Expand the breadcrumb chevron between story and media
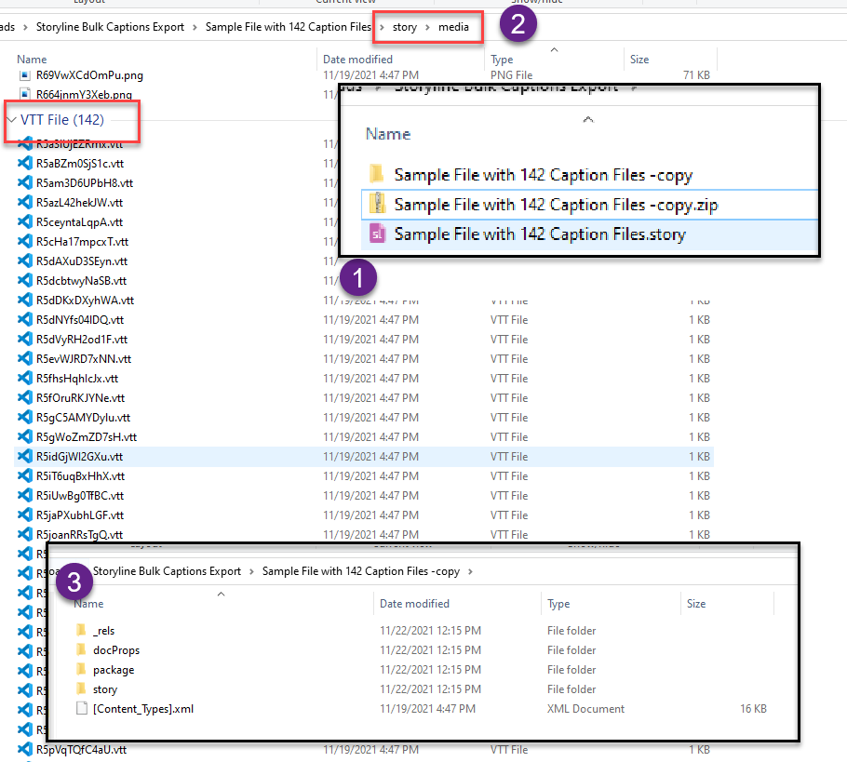This screenshot has height=762, width=847. 428,28
